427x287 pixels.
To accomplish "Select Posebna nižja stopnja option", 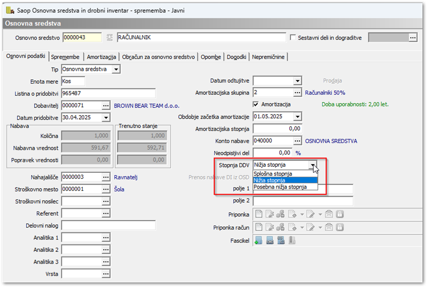I will (280, 187).
